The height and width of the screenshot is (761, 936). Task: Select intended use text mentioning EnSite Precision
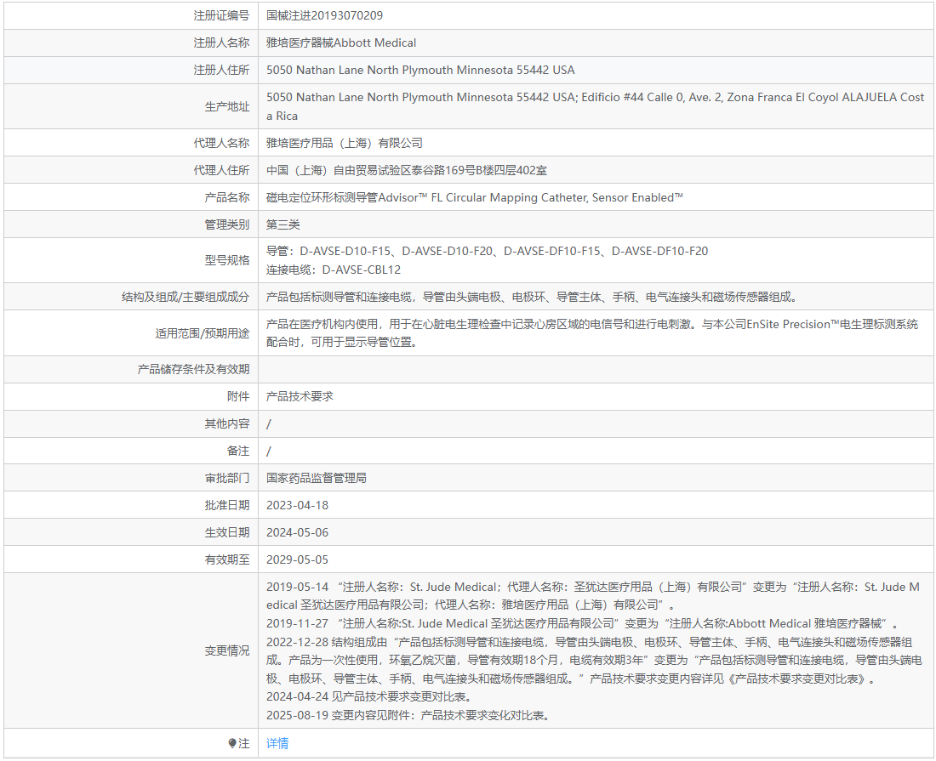pos(592,332)
